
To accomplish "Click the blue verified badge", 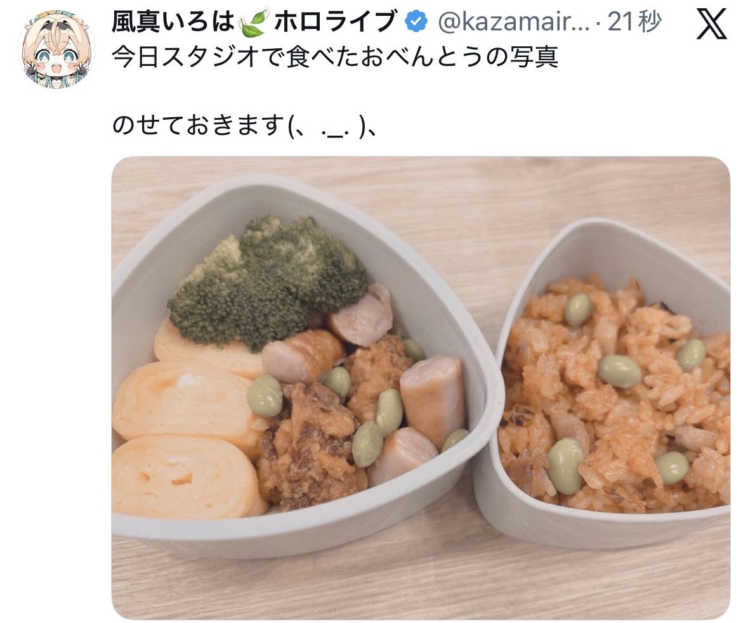I will click(x=416, y=22).
